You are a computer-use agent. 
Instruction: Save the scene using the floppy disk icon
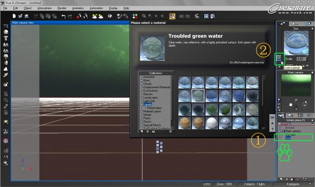tap(27, 16)
